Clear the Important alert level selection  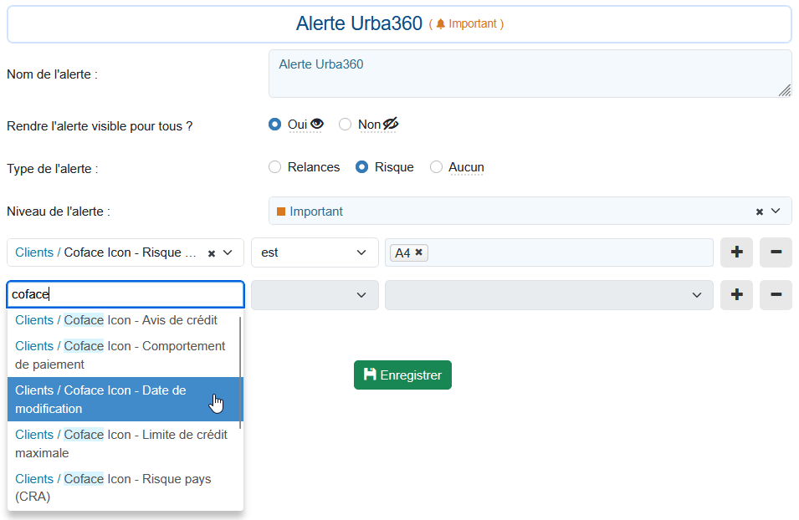tap(760, 212)
